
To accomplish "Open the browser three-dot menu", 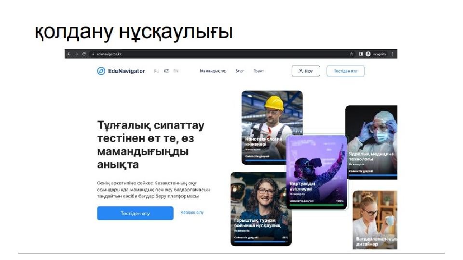I will coord(392,54).
